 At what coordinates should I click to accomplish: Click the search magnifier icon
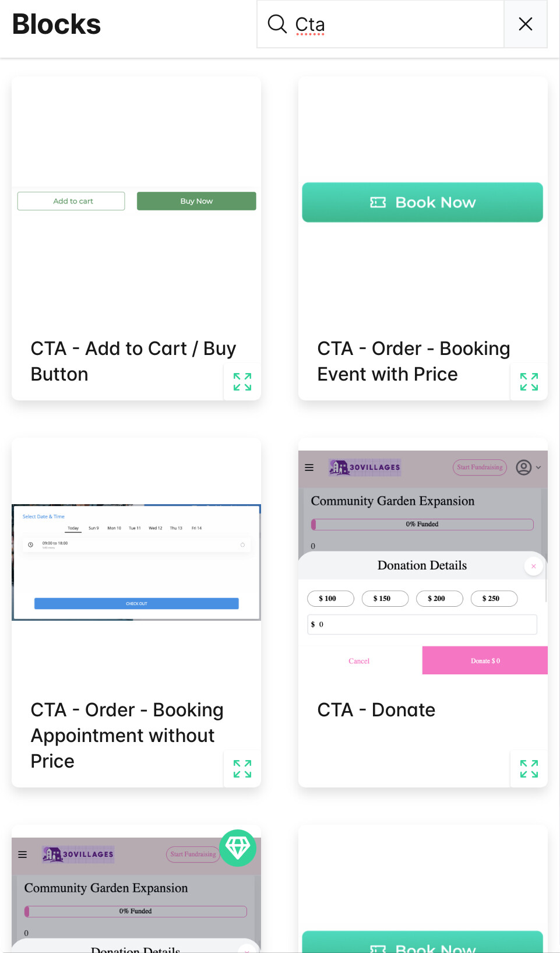point(277,24)
